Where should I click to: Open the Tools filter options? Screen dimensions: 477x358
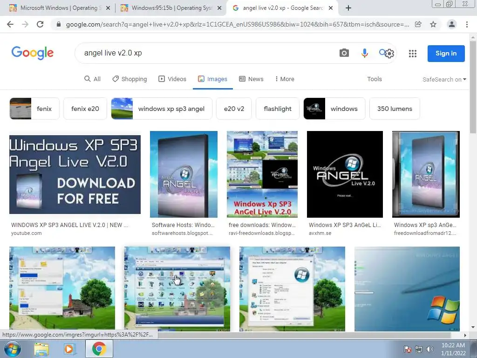374,79
